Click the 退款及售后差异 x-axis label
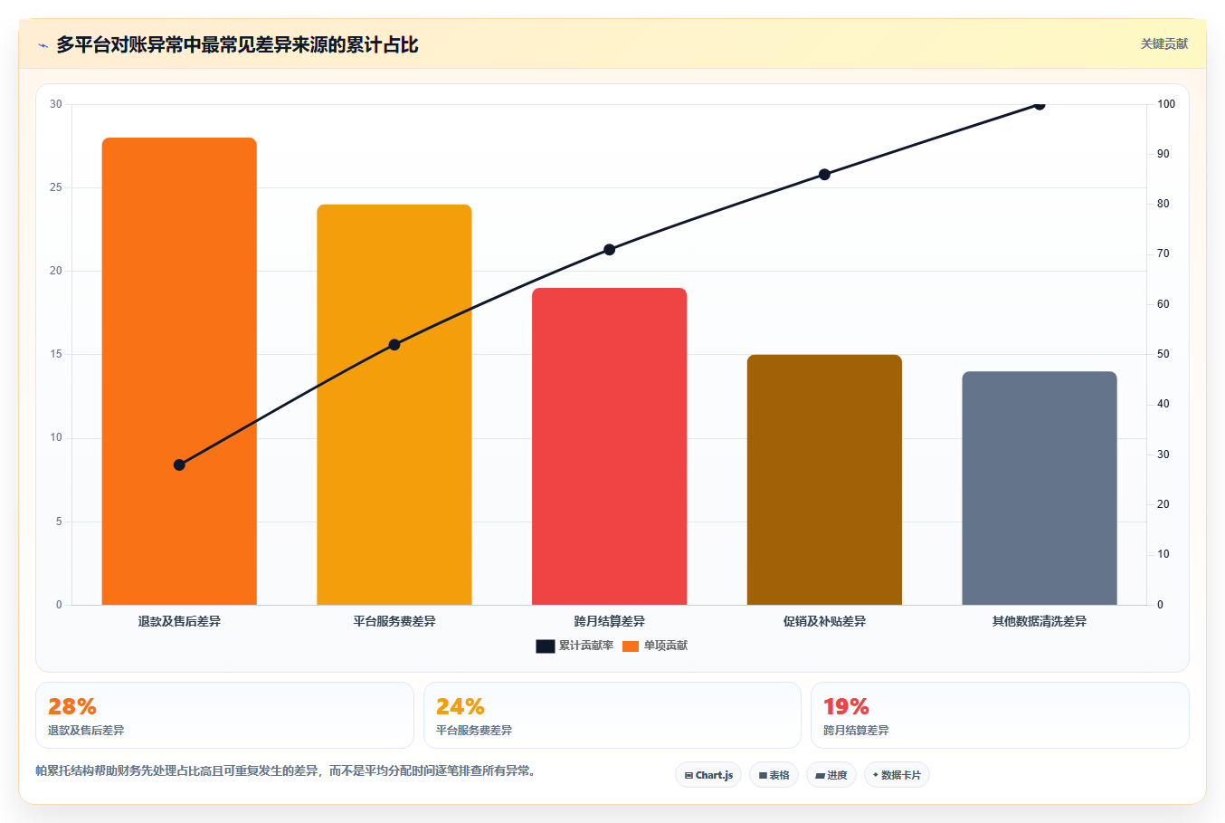The width and height of the screenshot is (1225, 823). (179, 621)
